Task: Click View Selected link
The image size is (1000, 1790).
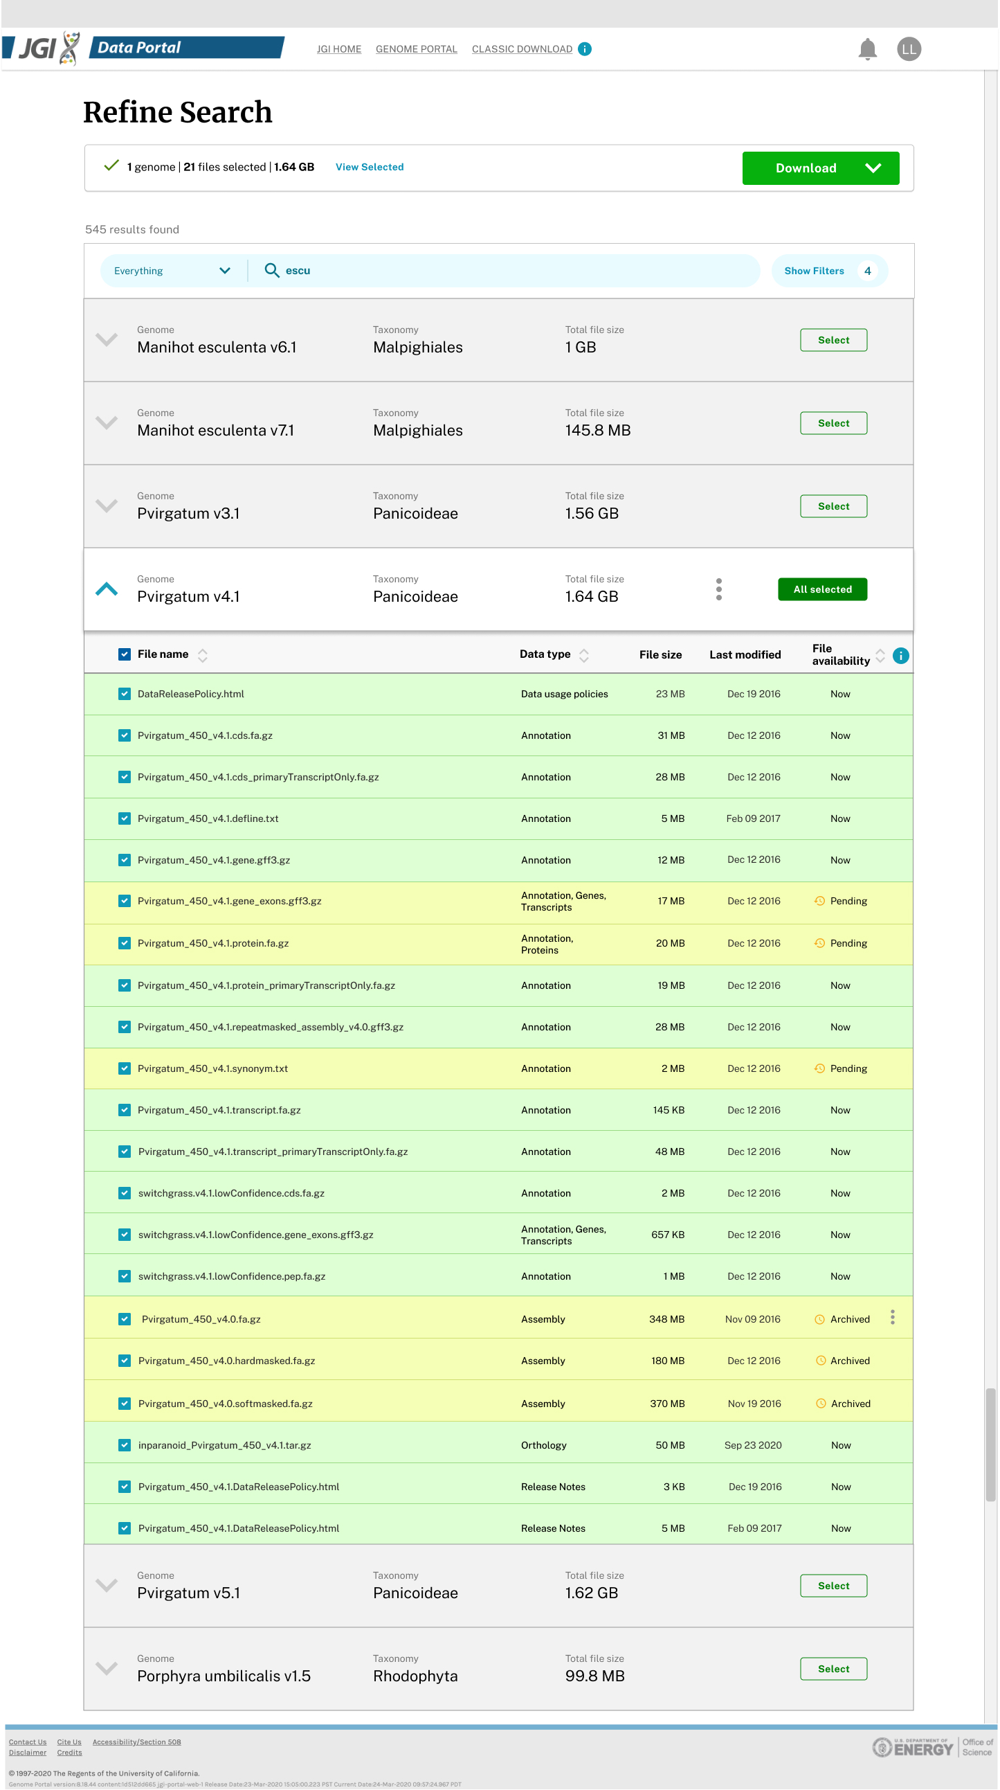Action: point(370,167)
